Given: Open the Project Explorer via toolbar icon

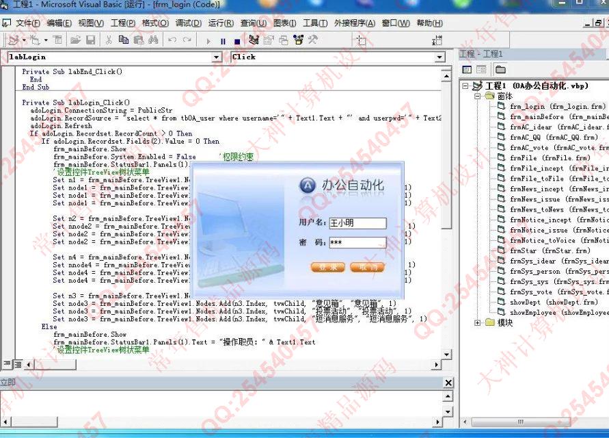Looking at the screenshot, I should tap(254, 40).
